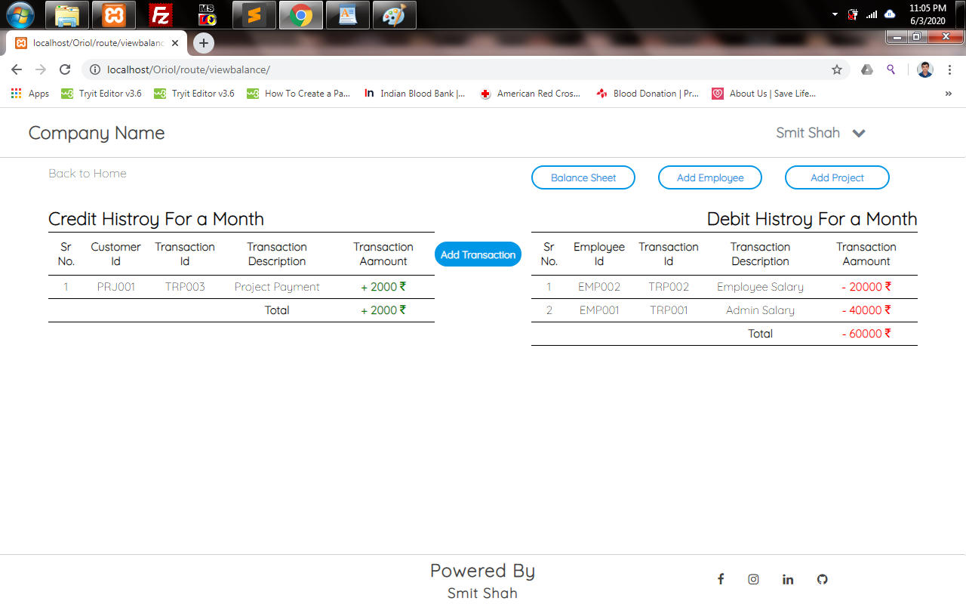This screenshot has width=966, height=604.
Task: Click the Project Payment description
Action: pyautogui.click(x=277, y=287)
